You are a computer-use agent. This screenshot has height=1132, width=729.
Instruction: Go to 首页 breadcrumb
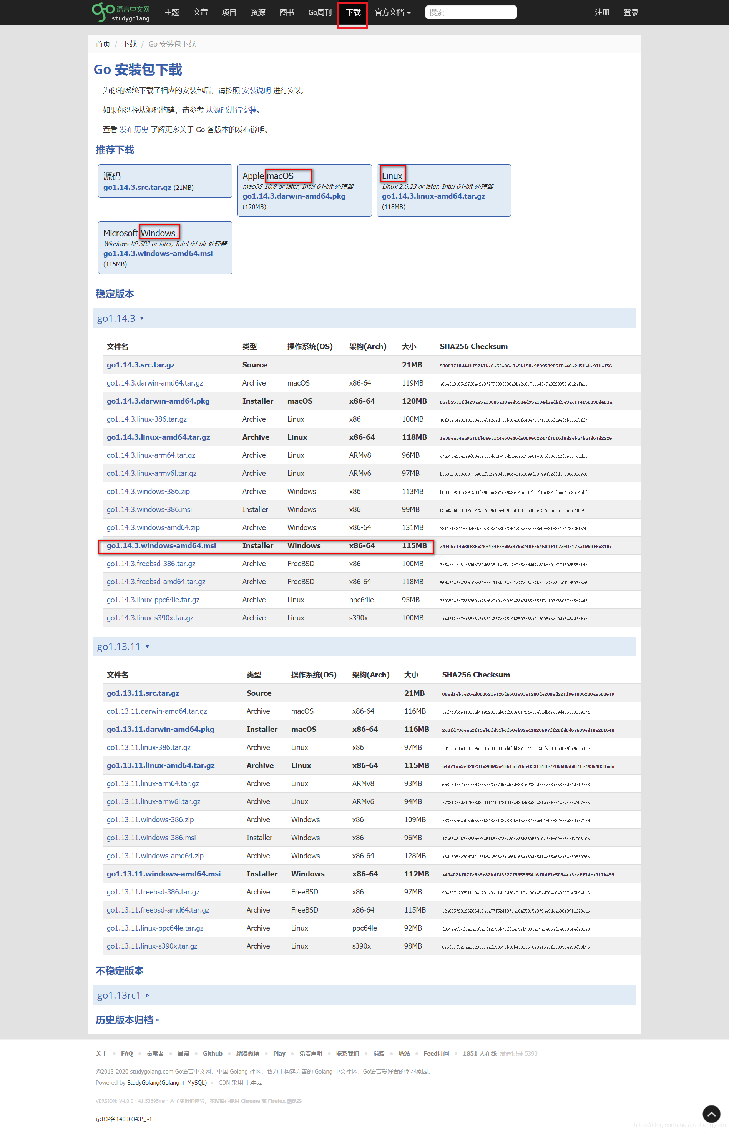[103, 44]
